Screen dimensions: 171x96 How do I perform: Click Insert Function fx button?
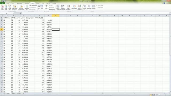pyautogui.click(x=21, y=13)
